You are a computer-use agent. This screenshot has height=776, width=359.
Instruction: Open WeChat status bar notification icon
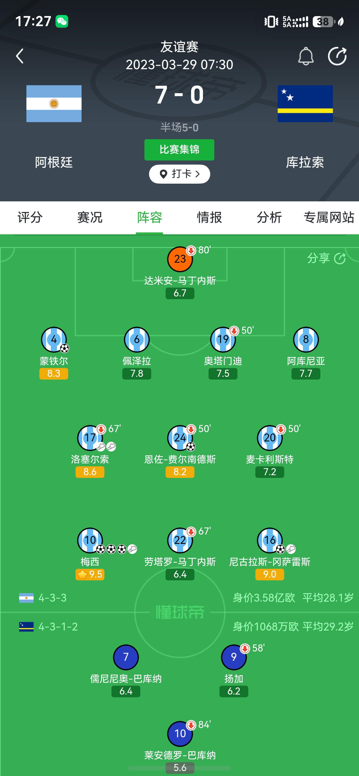point(62,21)
